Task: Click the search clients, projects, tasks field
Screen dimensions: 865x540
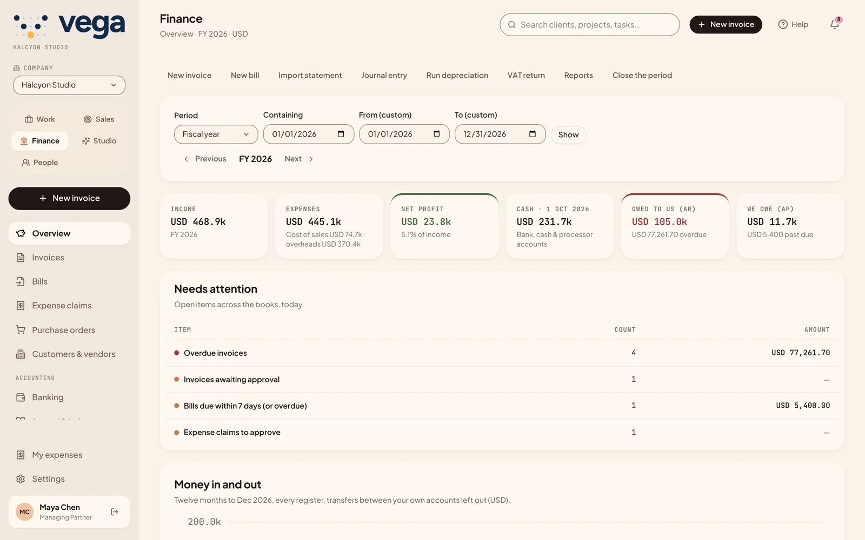Action: [x=589, y=25]
